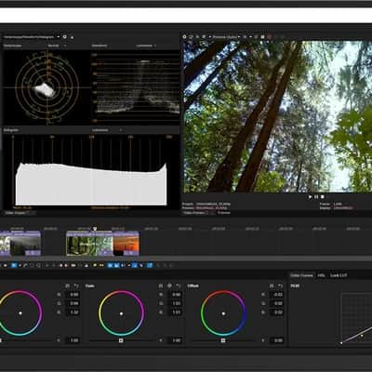Toggle enable snapping in timeline toolbar
This screenshot has width=372, height=372.
click(110, 265)
